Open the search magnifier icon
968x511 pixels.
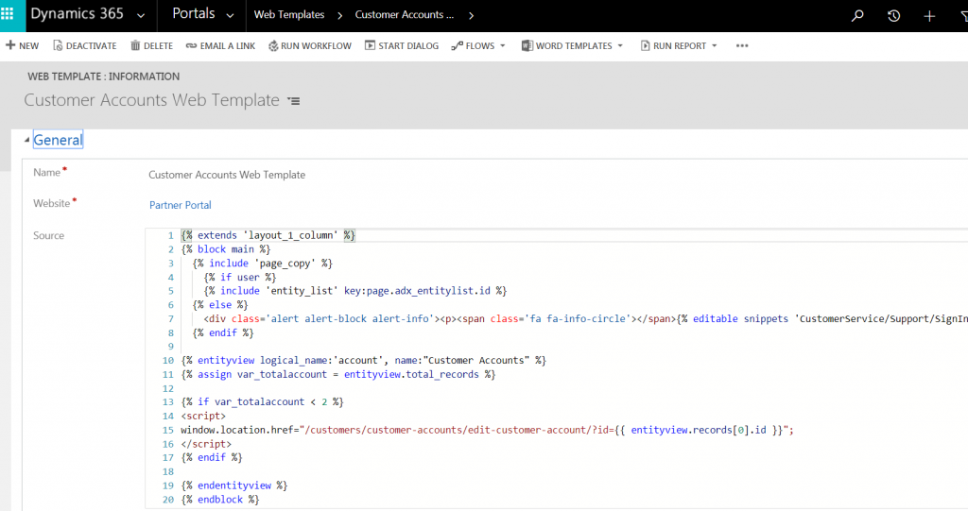856,15
